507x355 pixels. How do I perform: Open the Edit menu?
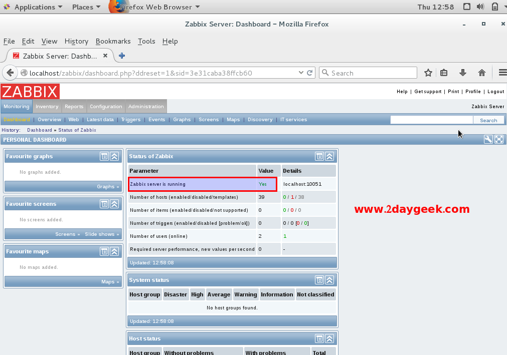[28, 42]
